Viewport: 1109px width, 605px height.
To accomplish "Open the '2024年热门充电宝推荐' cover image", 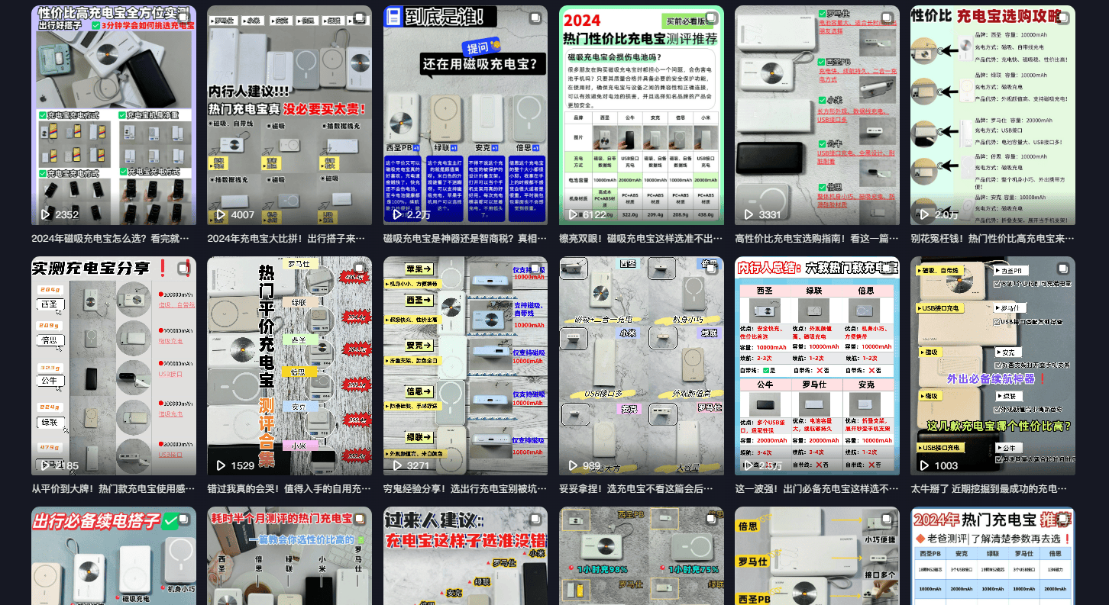I will 993,556.
